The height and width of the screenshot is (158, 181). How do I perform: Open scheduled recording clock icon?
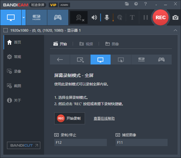[x=136, y=4]
